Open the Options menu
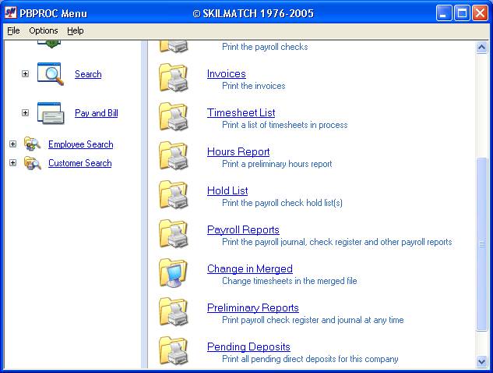This screenshot has width=493, height=373. (x=44, y=30)
